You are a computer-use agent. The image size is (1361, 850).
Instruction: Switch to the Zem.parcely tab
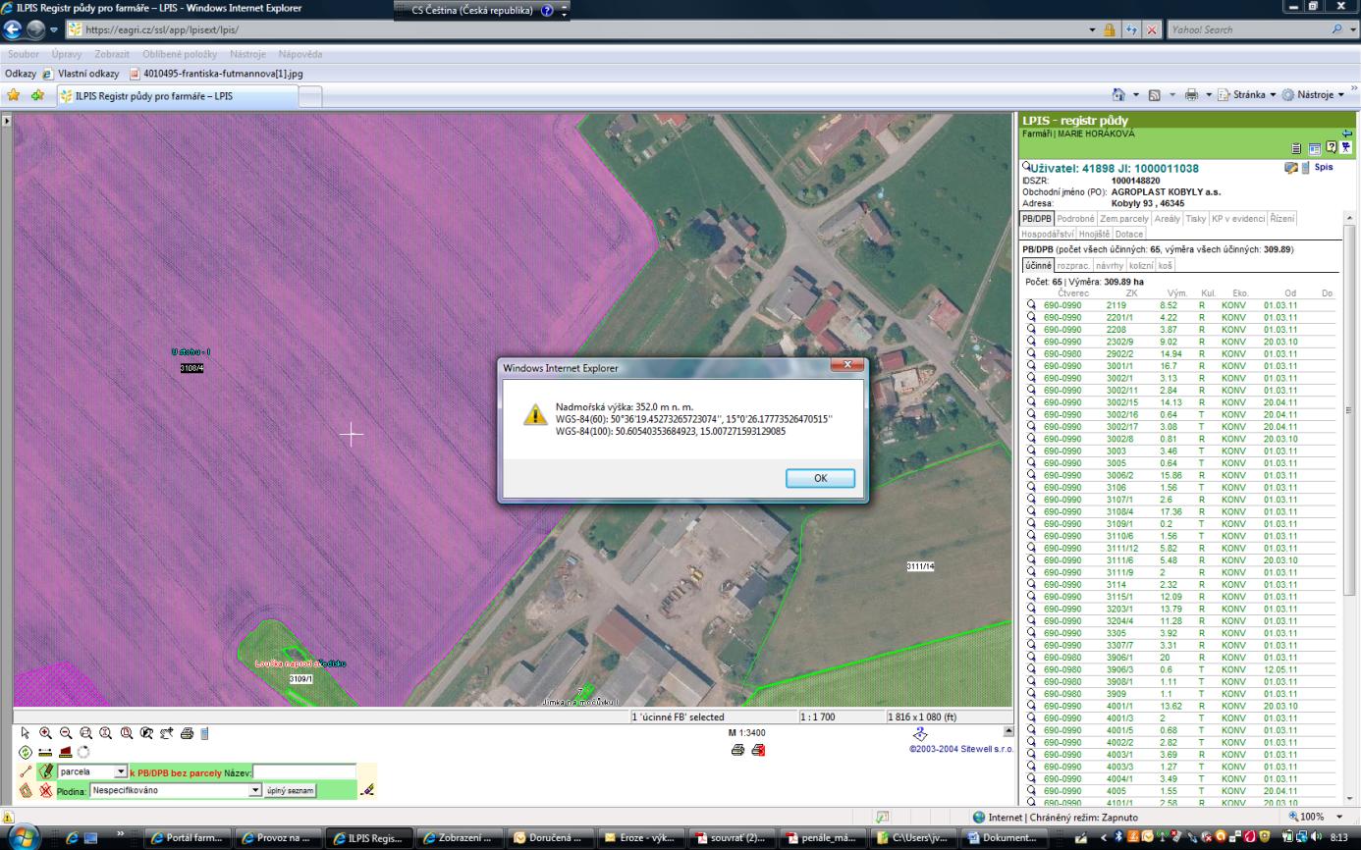click(1124, 219)
